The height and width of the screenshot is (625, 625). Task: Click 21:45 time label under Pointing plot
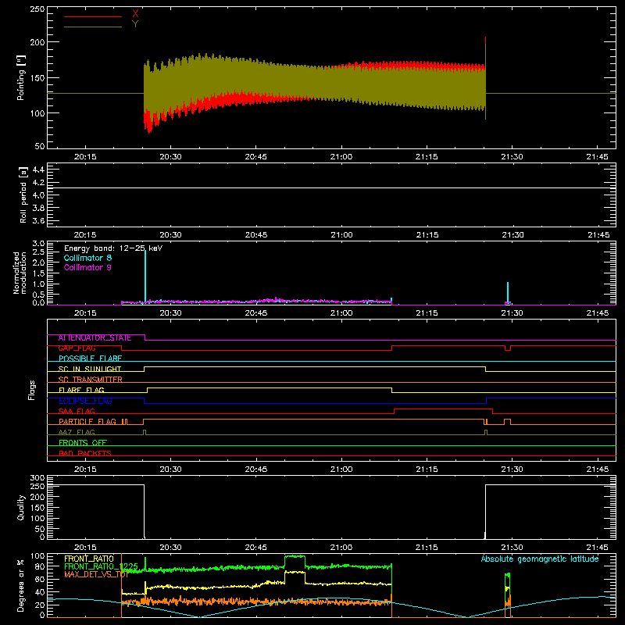pos(597,157)
